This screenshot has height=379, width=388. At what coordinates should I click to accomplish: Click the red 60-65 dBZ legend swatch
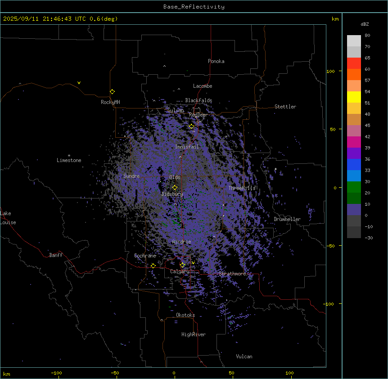click(354, 63)
